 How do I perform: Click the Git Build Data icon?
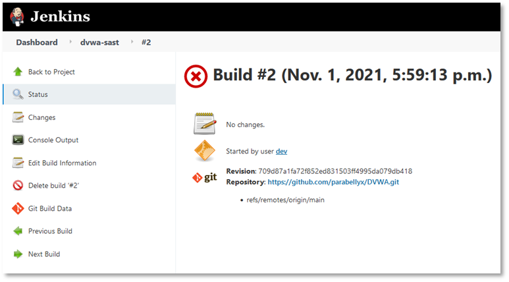[x=18, y=209]
